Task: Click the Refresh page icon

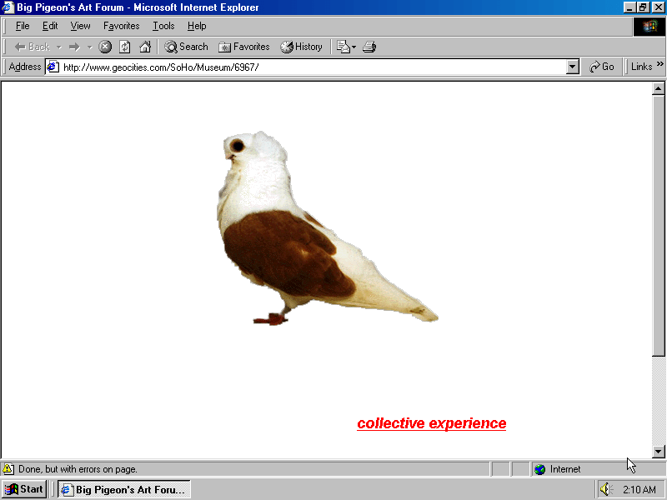Action: click(x=125, y=47)
